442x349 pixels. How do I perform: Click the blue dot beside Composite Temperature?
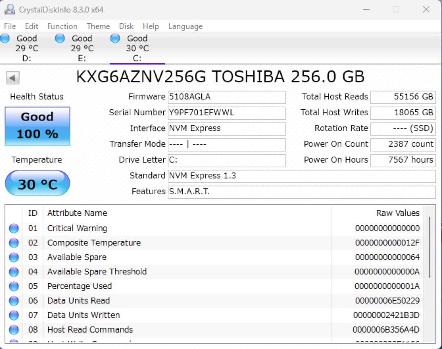[14, 242]
